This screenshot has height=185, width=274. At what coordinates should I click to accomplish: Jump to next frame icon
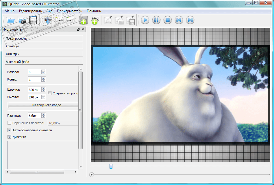(x=190, y=20)
